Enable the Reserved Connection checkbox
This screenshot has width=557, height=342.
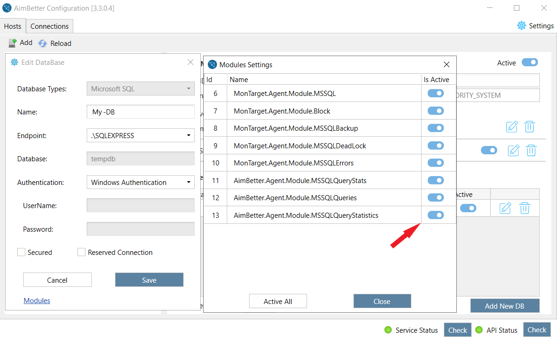(81, 252)
